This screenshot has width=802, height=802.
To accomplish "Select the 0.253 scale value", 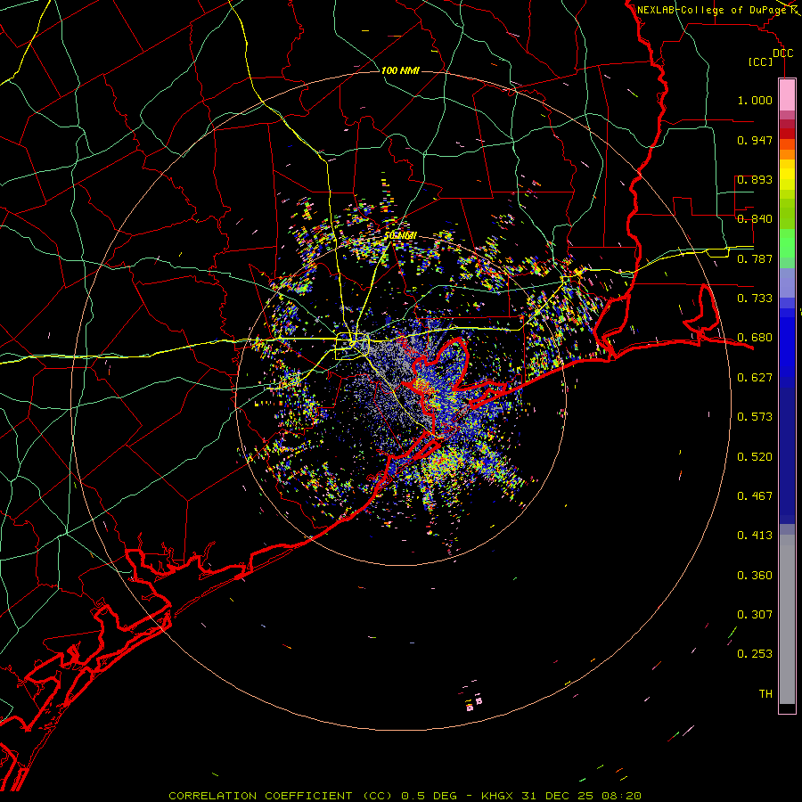I will 755,654.
